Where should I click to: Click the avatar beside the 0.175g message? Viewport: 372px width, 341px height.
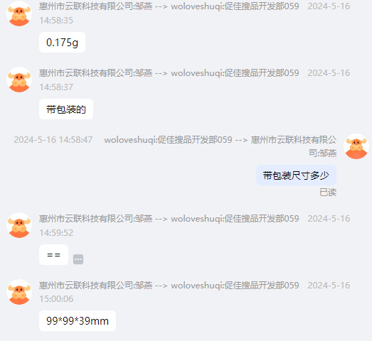click(19, 13)
